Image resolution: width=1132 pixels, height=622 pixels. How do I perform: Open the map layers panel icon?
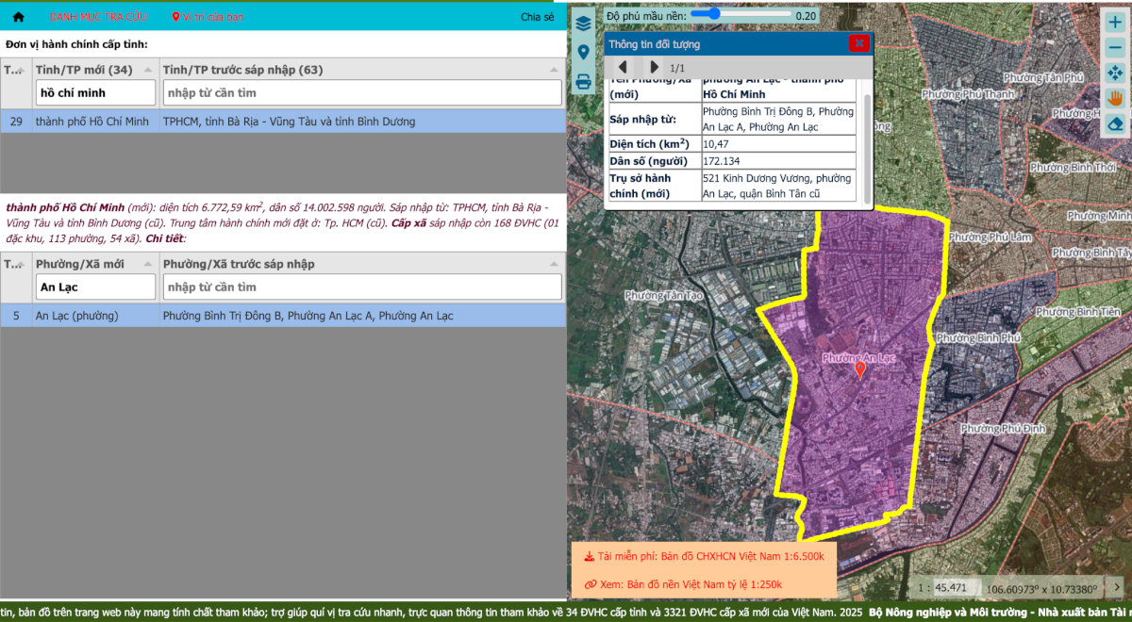[x=583, y=23]
